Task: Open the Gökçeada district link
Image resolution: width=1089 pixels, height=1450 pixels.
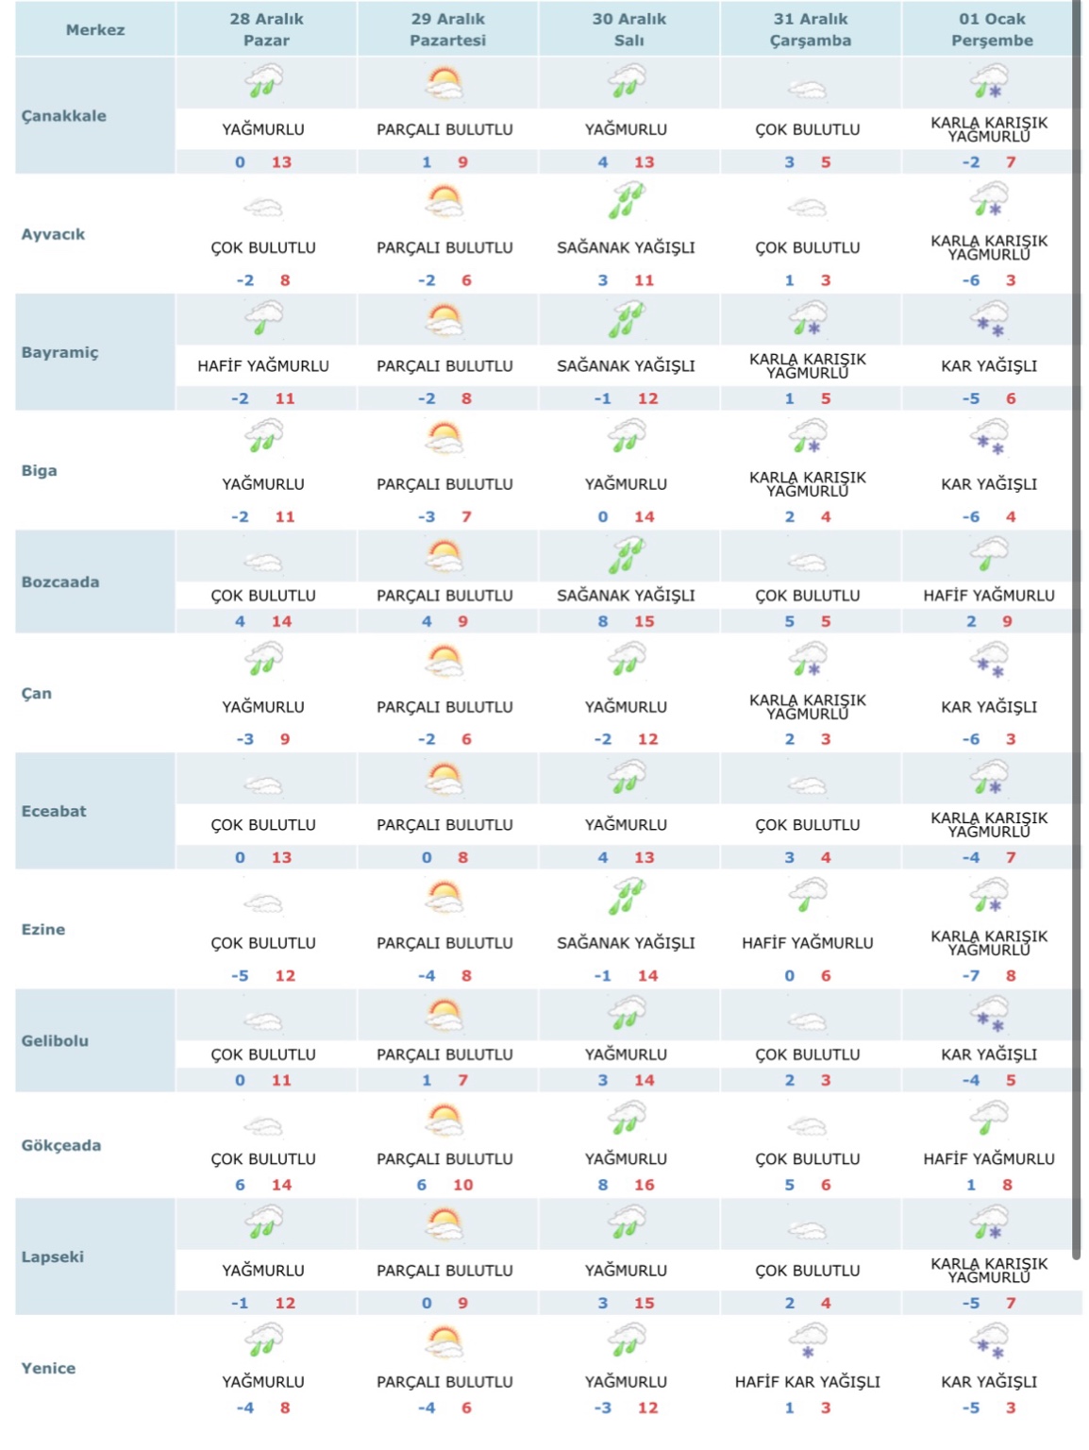Action: (x=61, y=1146)
